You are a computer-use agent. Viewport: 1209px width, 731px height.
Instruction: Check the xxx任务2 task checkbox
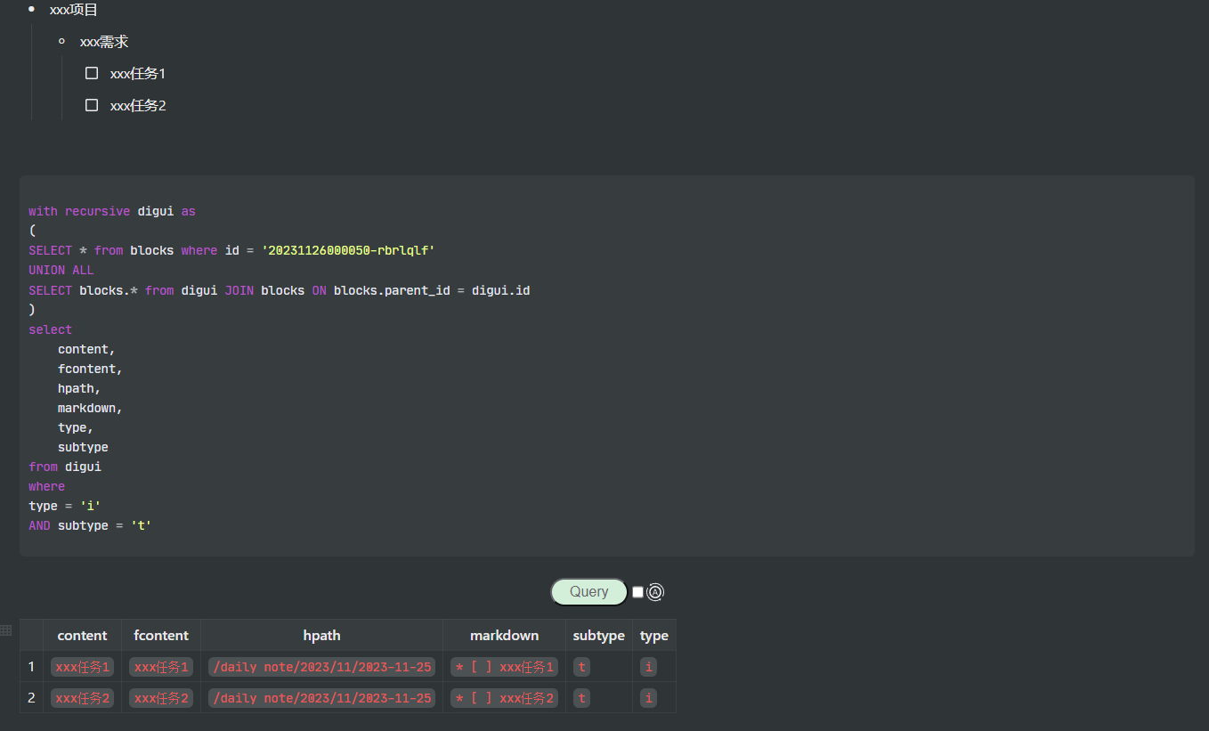click(x=92, y=105)
